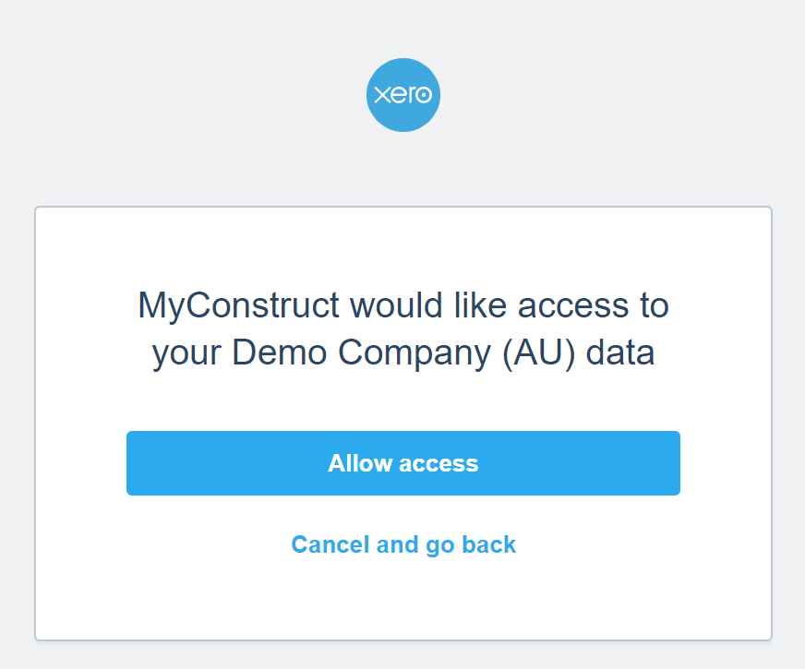Viewport: 805px width, 669px height.
Task: Go back without granting MyConstruct access
Action: [403, 544]
